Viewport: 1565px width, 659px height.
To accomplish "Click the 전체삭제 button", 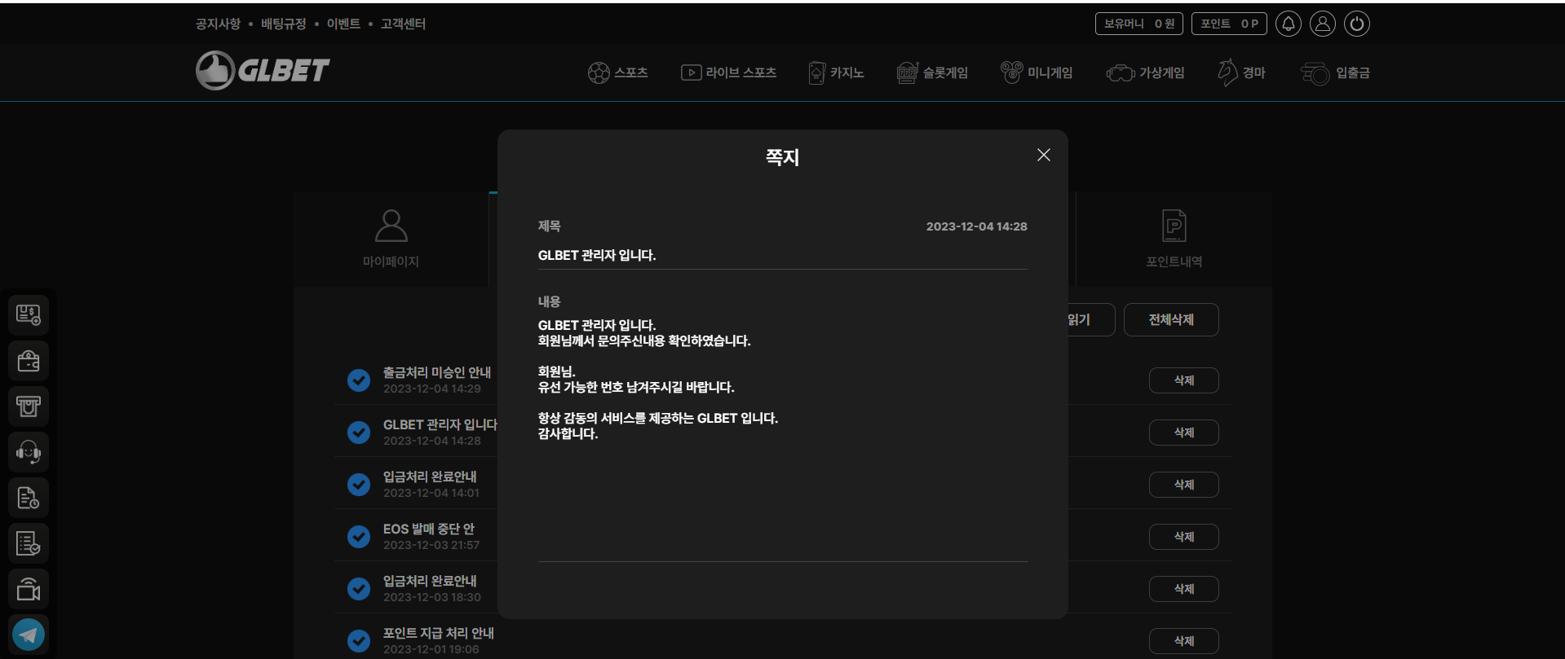I will [x=1170, y=319].
